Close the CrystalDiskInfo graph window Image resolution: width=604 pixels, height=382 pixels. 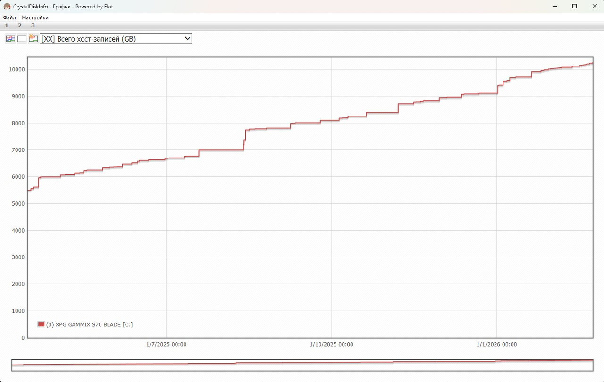(595, 7)
